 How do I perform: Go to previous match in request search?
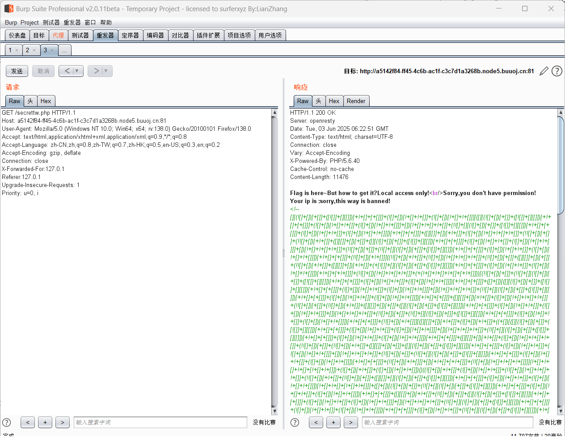click(28, 422)
